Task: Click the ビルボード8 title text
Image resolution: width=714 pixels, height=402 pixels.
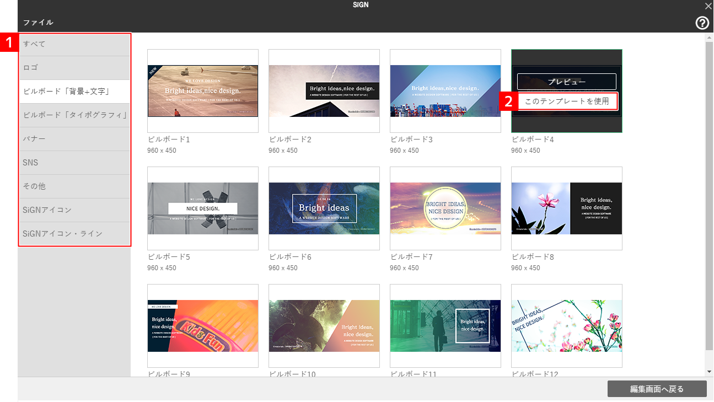Action: point(533,257)
